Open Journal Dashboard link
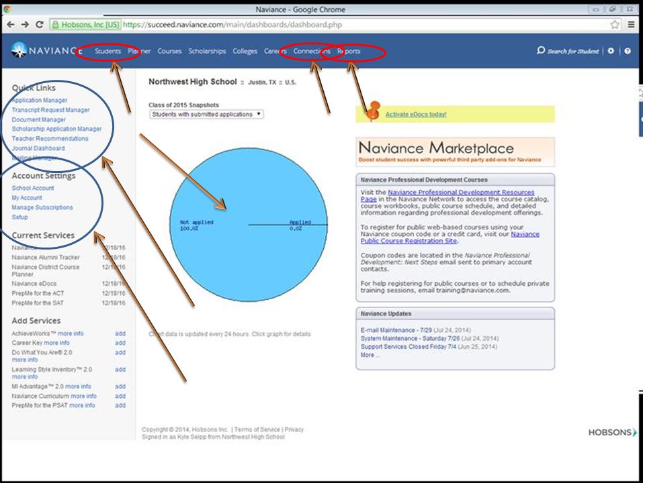 point(38,148)
